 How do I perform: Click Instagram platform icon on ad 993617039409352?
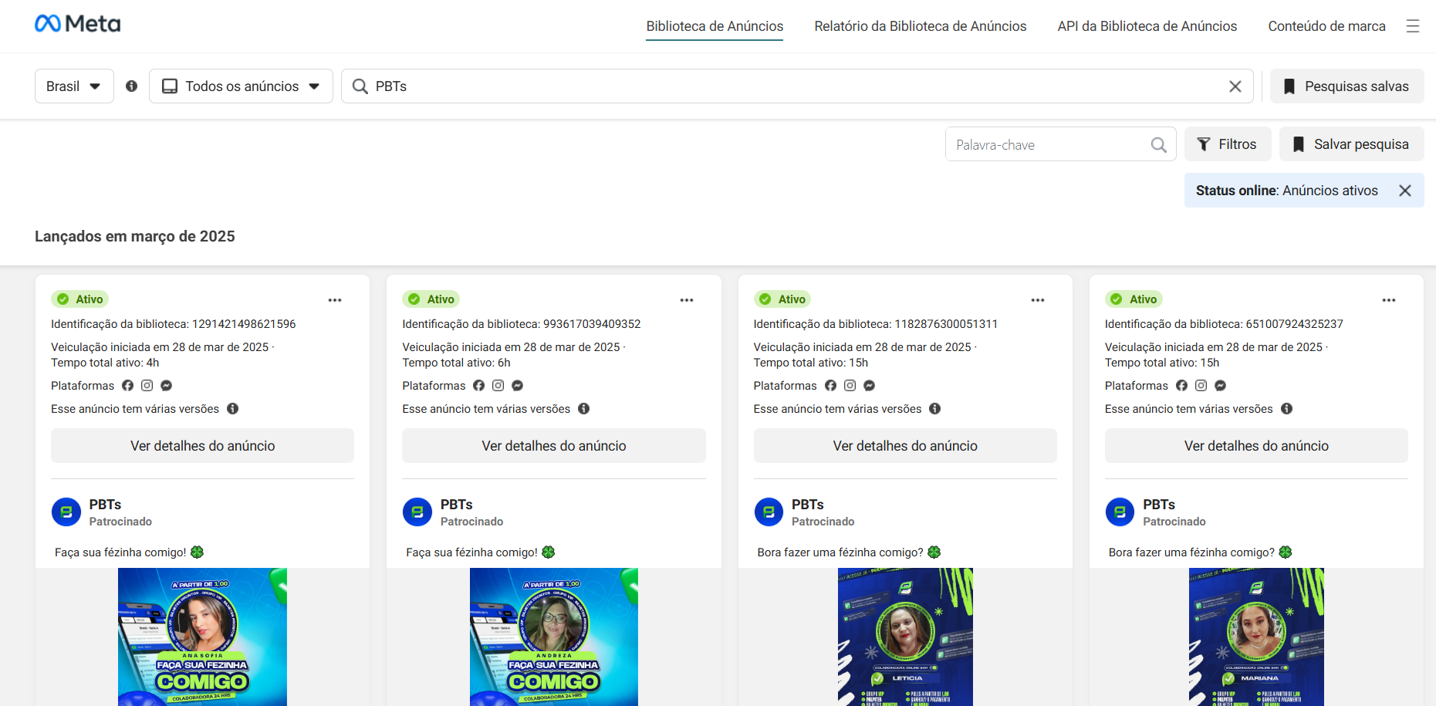tap(498, 386)
